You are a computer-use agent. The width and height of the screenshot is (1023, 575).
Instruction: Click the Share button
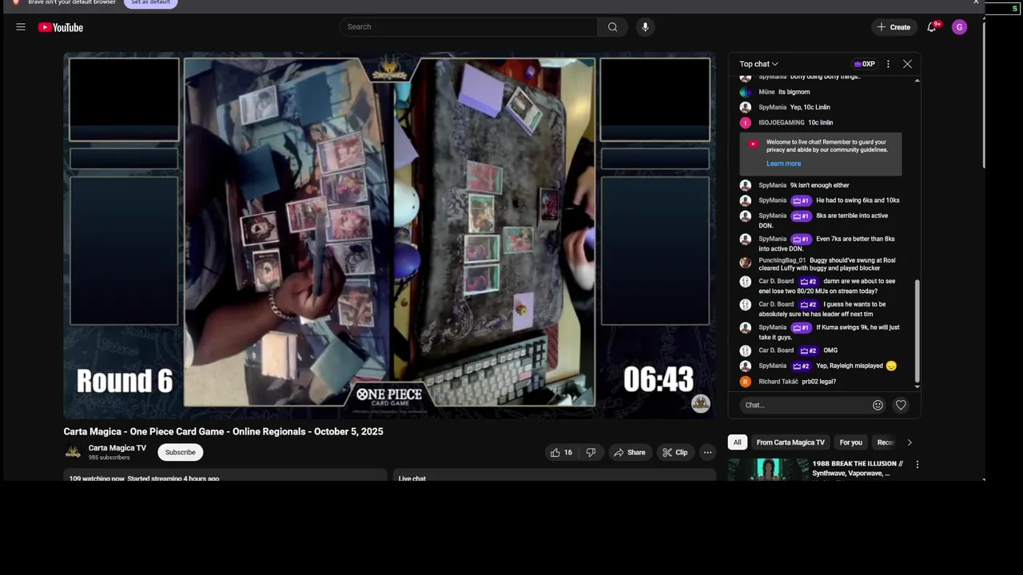pyautogui.click(x=629, y=452)
